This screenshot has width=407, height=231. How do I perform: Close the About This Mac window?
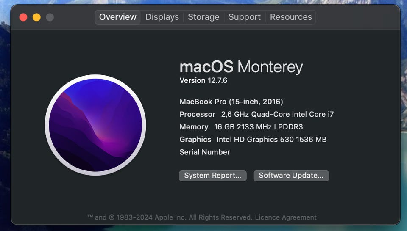click(23, 17)
